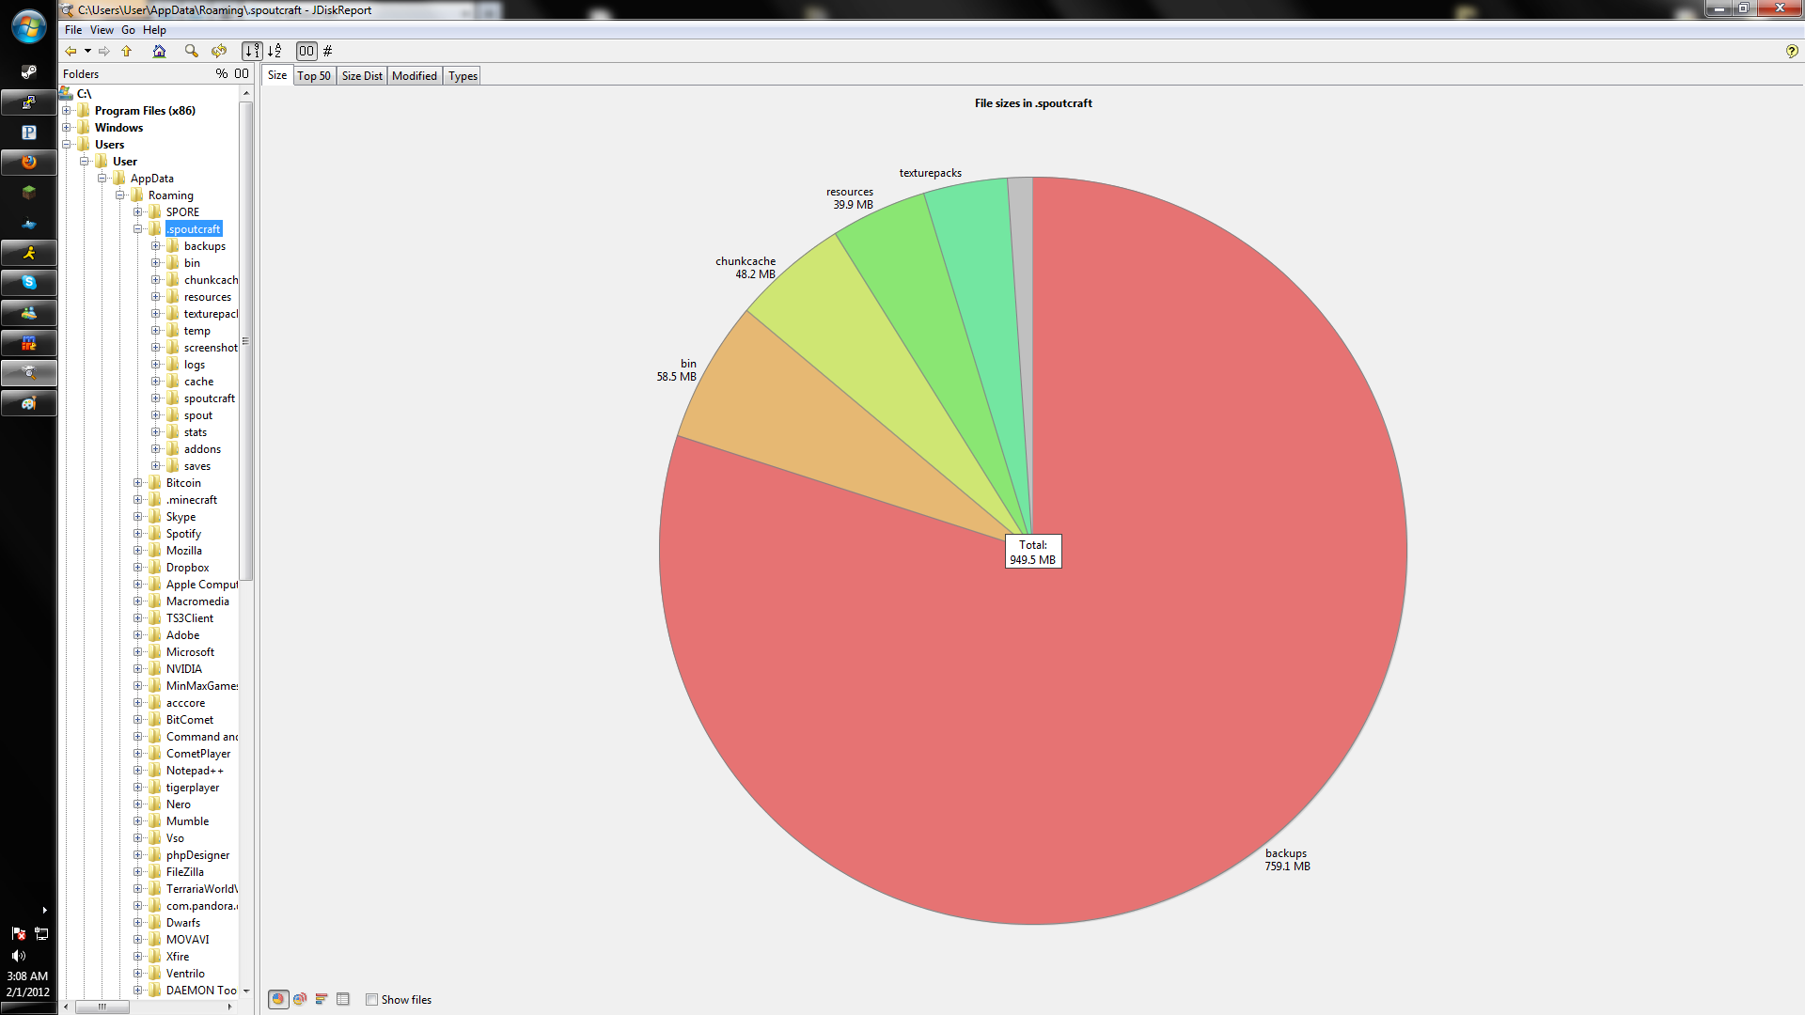The image size is (1805, 1015).
Task: Open the Top 50 tab
Action: click(314, 76)
